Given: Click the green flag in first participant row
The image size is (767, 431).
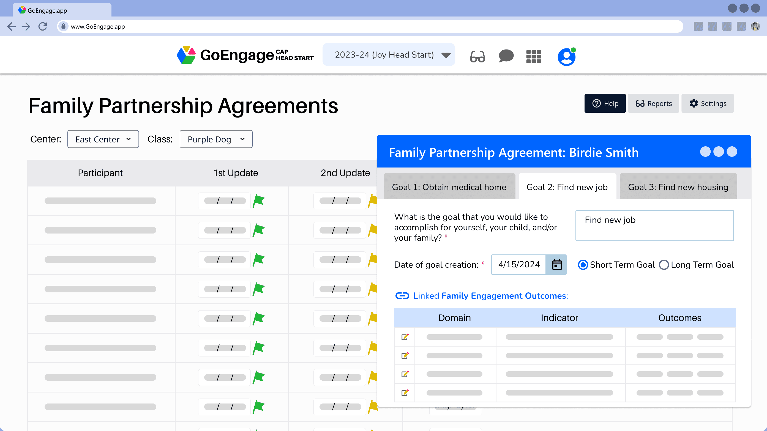Looking at the screenshot, I should 258,201.
